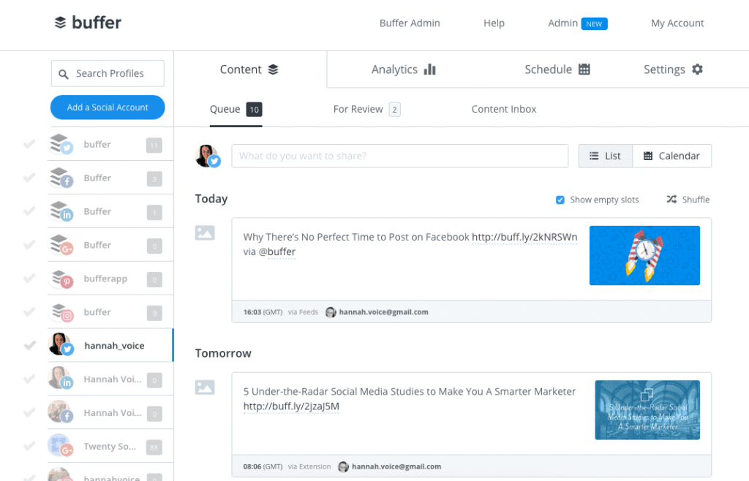Click the composer avatar beside the share box
Viewport: 749px width, 481px height.
208,156
